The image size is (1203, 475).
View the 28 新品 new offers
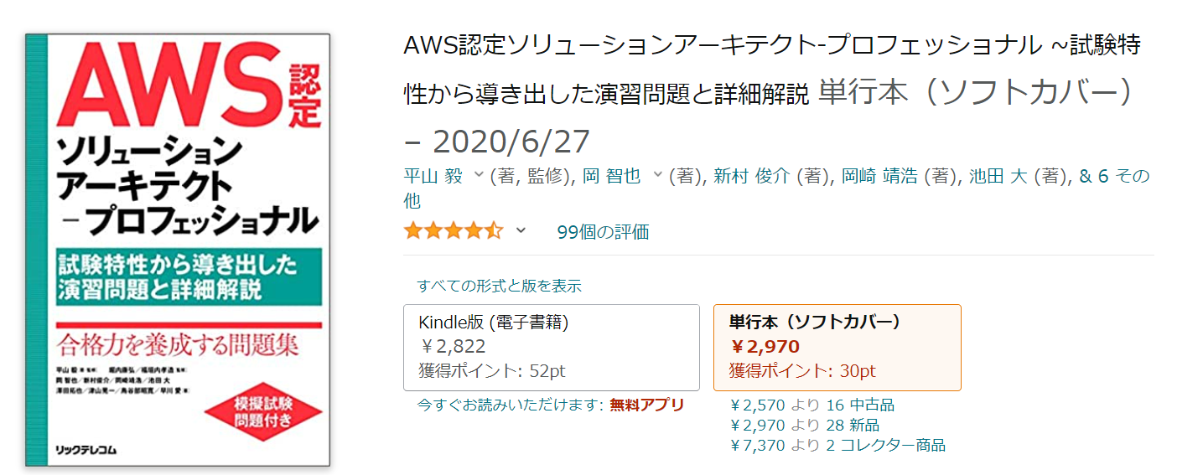(853, 426)
